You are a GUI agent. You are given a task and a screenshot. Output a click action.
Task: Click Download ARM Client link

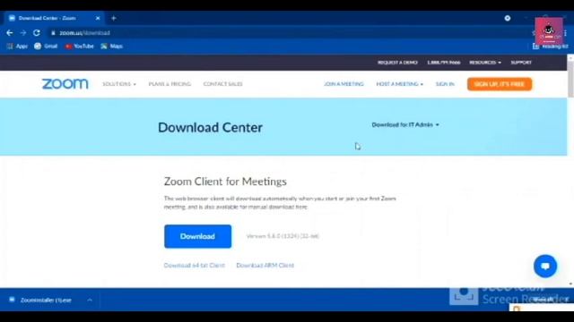click(265, 266)
